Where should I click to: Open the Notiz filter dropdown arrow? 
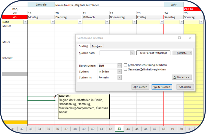(x=25, y=22)
